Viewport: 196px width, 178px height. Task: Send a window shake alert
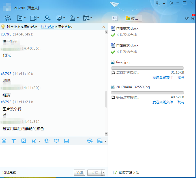[x=47, y=141]
